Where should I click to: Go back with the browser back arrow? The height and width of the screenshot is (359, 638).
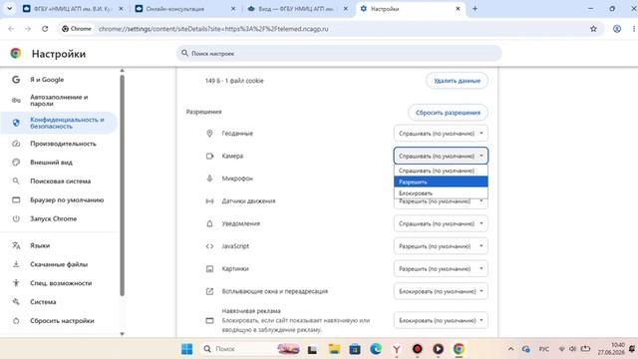(11, 29)
